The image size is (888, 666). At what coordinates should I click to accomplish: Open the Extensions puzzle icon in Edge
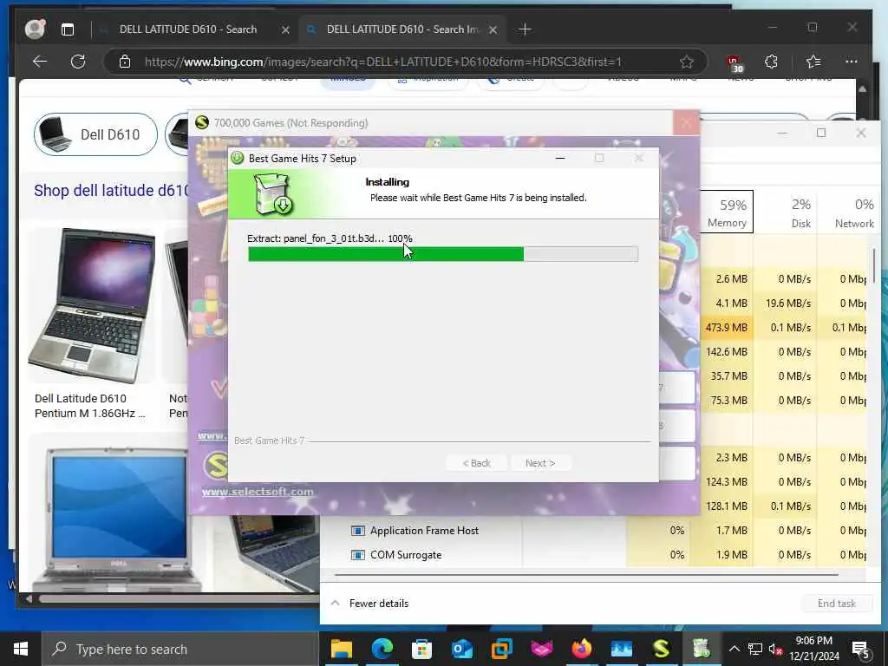click(771, 62)
